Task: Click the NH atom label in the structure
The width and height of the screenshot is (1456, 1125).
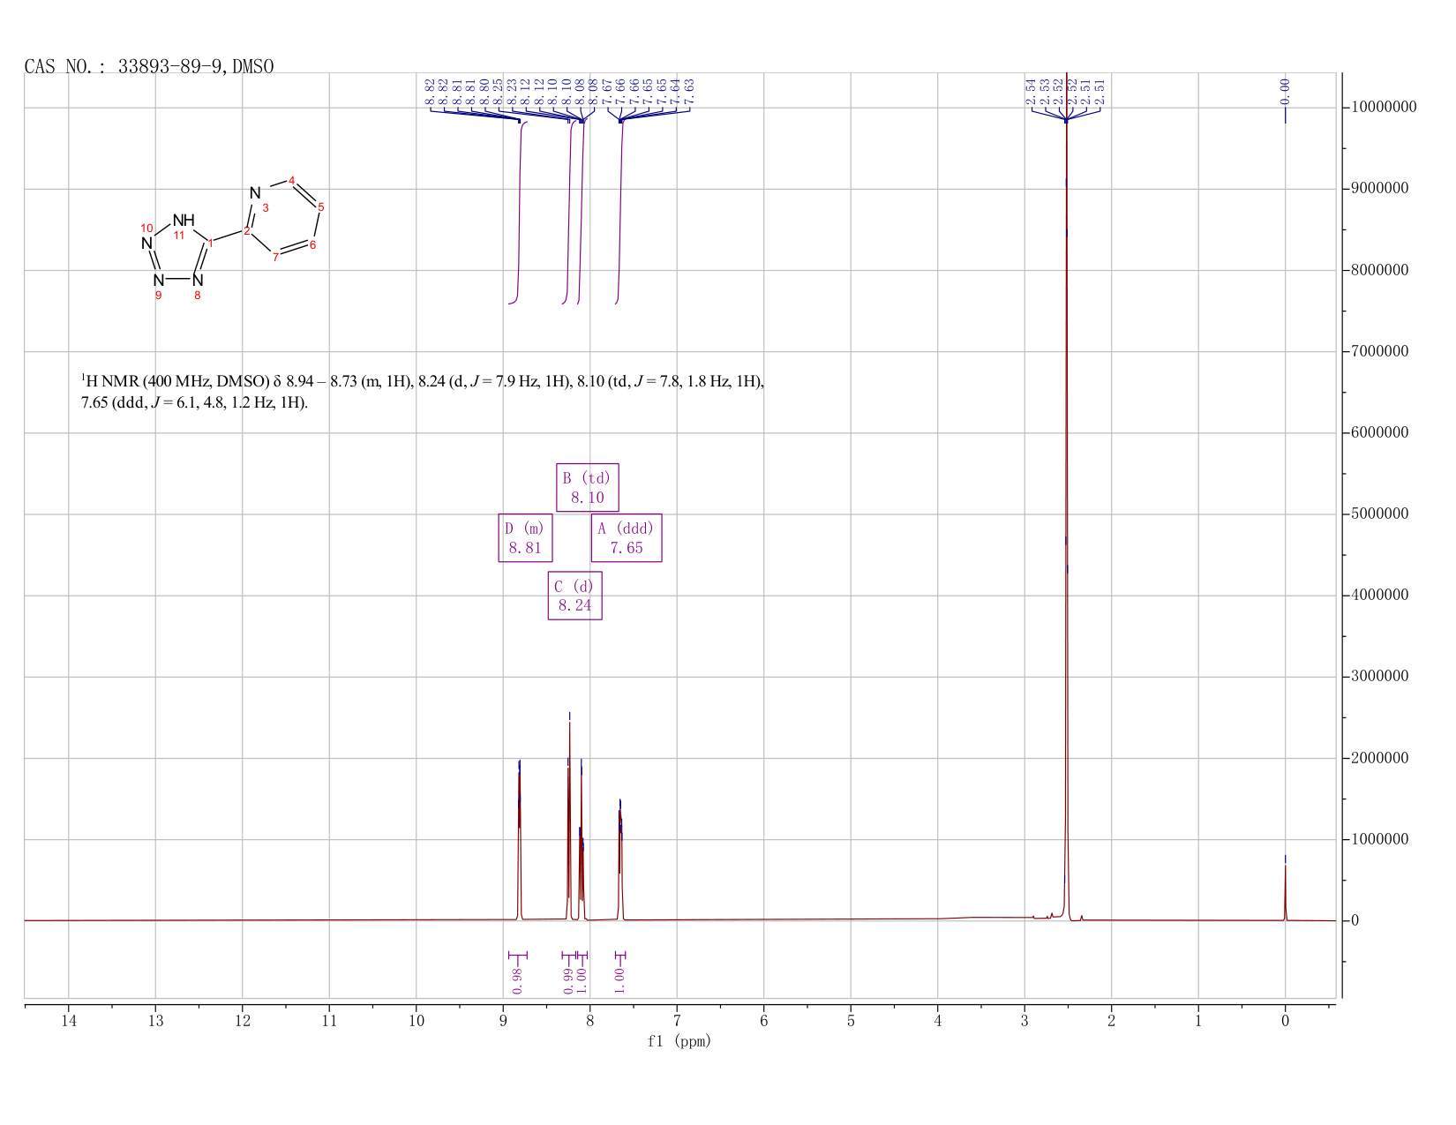Action: point(184,221)
